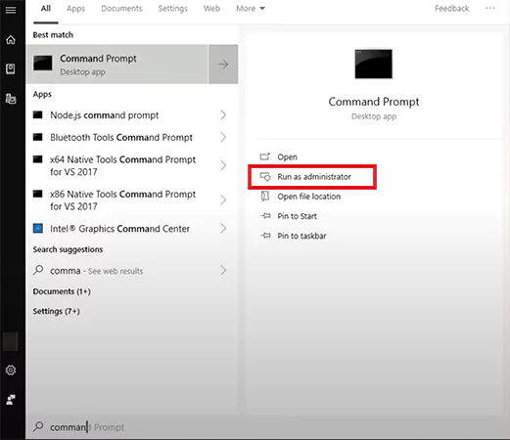The height and width of the screenshot is (440, 510).
Task: Switch to the Settings tab
Action: click(x=173, y=9)
